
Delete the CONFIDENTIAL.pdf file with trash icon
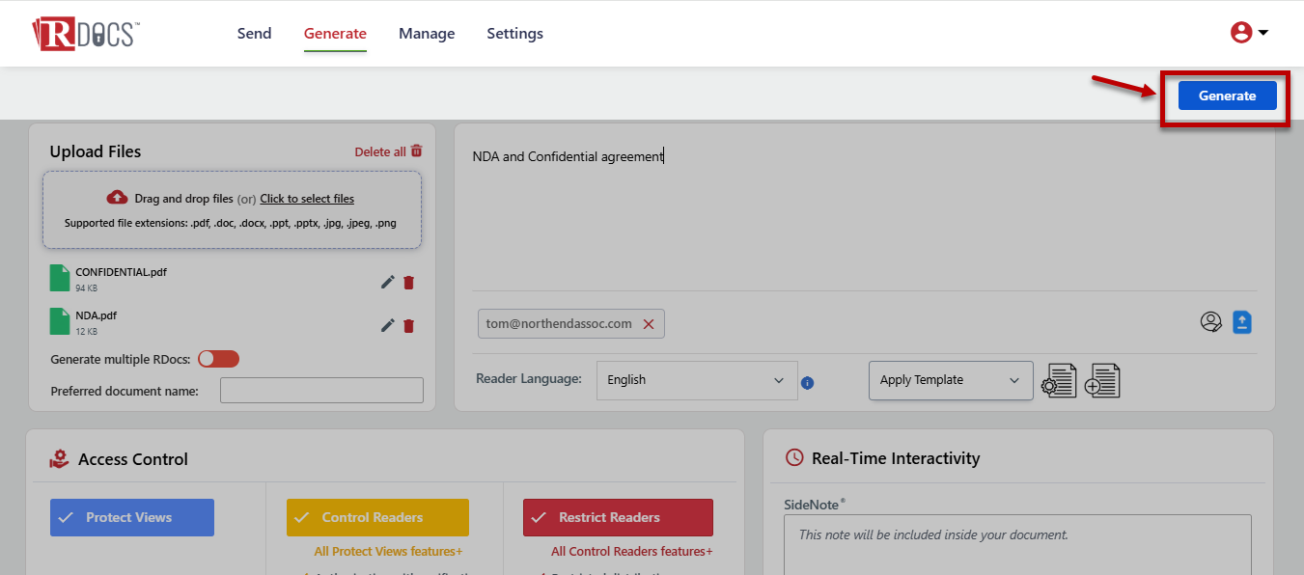click(x=408, y=282)
